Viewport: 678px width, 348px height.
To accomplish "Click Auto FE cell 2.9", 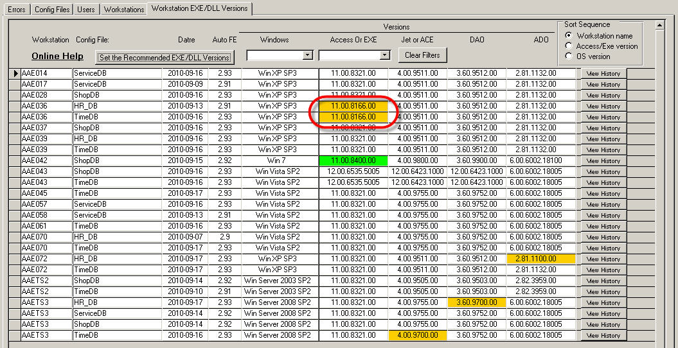I will tap(224, 237).
